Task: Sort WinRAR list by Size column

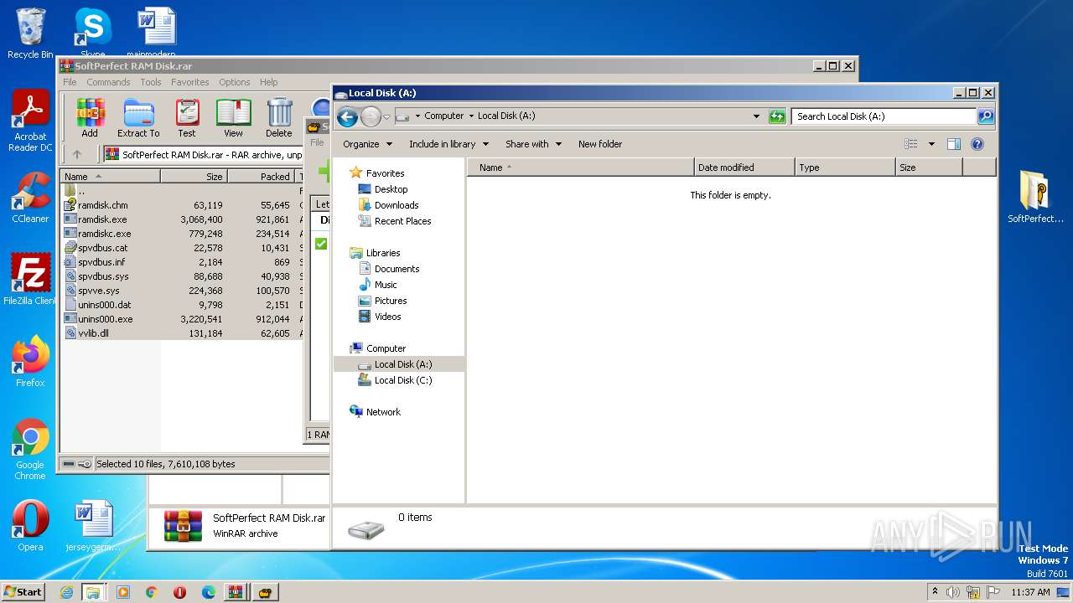Action: 194,177
